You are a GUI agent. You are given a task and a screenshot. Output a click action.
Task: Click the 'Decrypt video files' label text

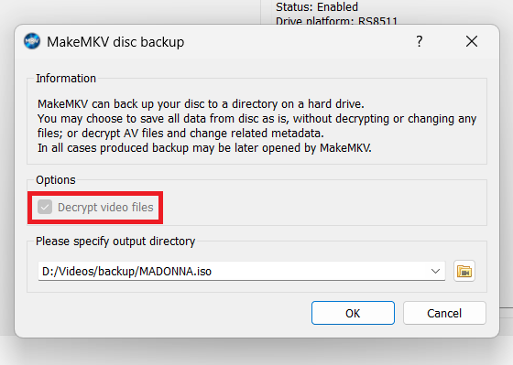point(105,207)
